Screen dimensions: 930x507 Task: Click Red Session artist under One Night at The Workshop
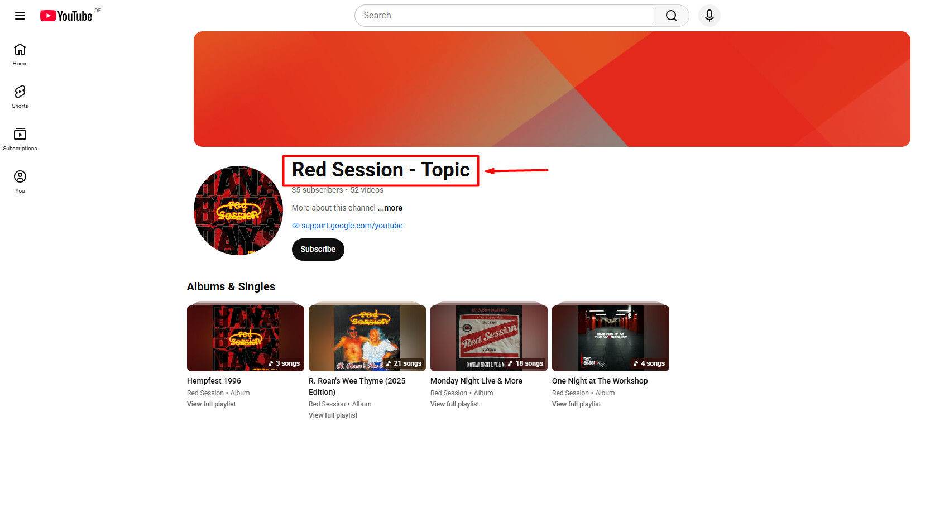point(571,393)
